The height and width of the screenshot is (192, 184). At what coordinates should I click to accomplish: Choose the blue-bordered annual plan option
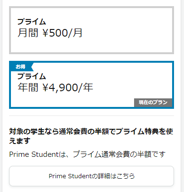pos(91,85)
